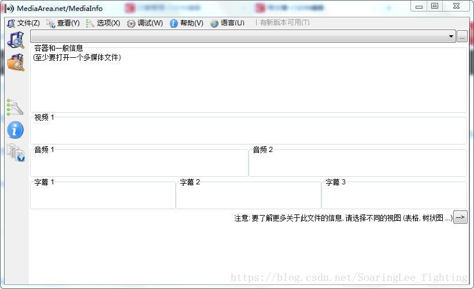
Task: Open a folder via sidebar folder icon
Action: point(16,62)
